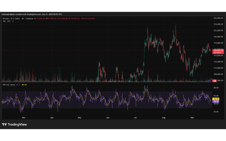Click the May label on time axis

(80, 116)
